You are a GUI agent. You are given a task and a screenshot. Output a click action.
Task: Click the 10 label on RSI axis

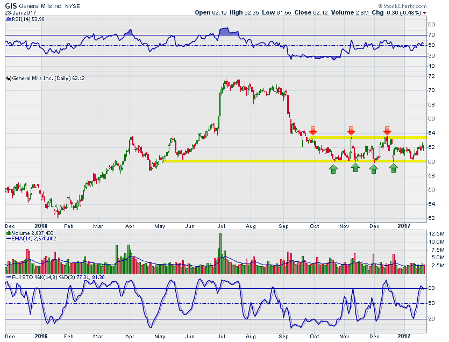pyautogui.click(x=431, y=66)
